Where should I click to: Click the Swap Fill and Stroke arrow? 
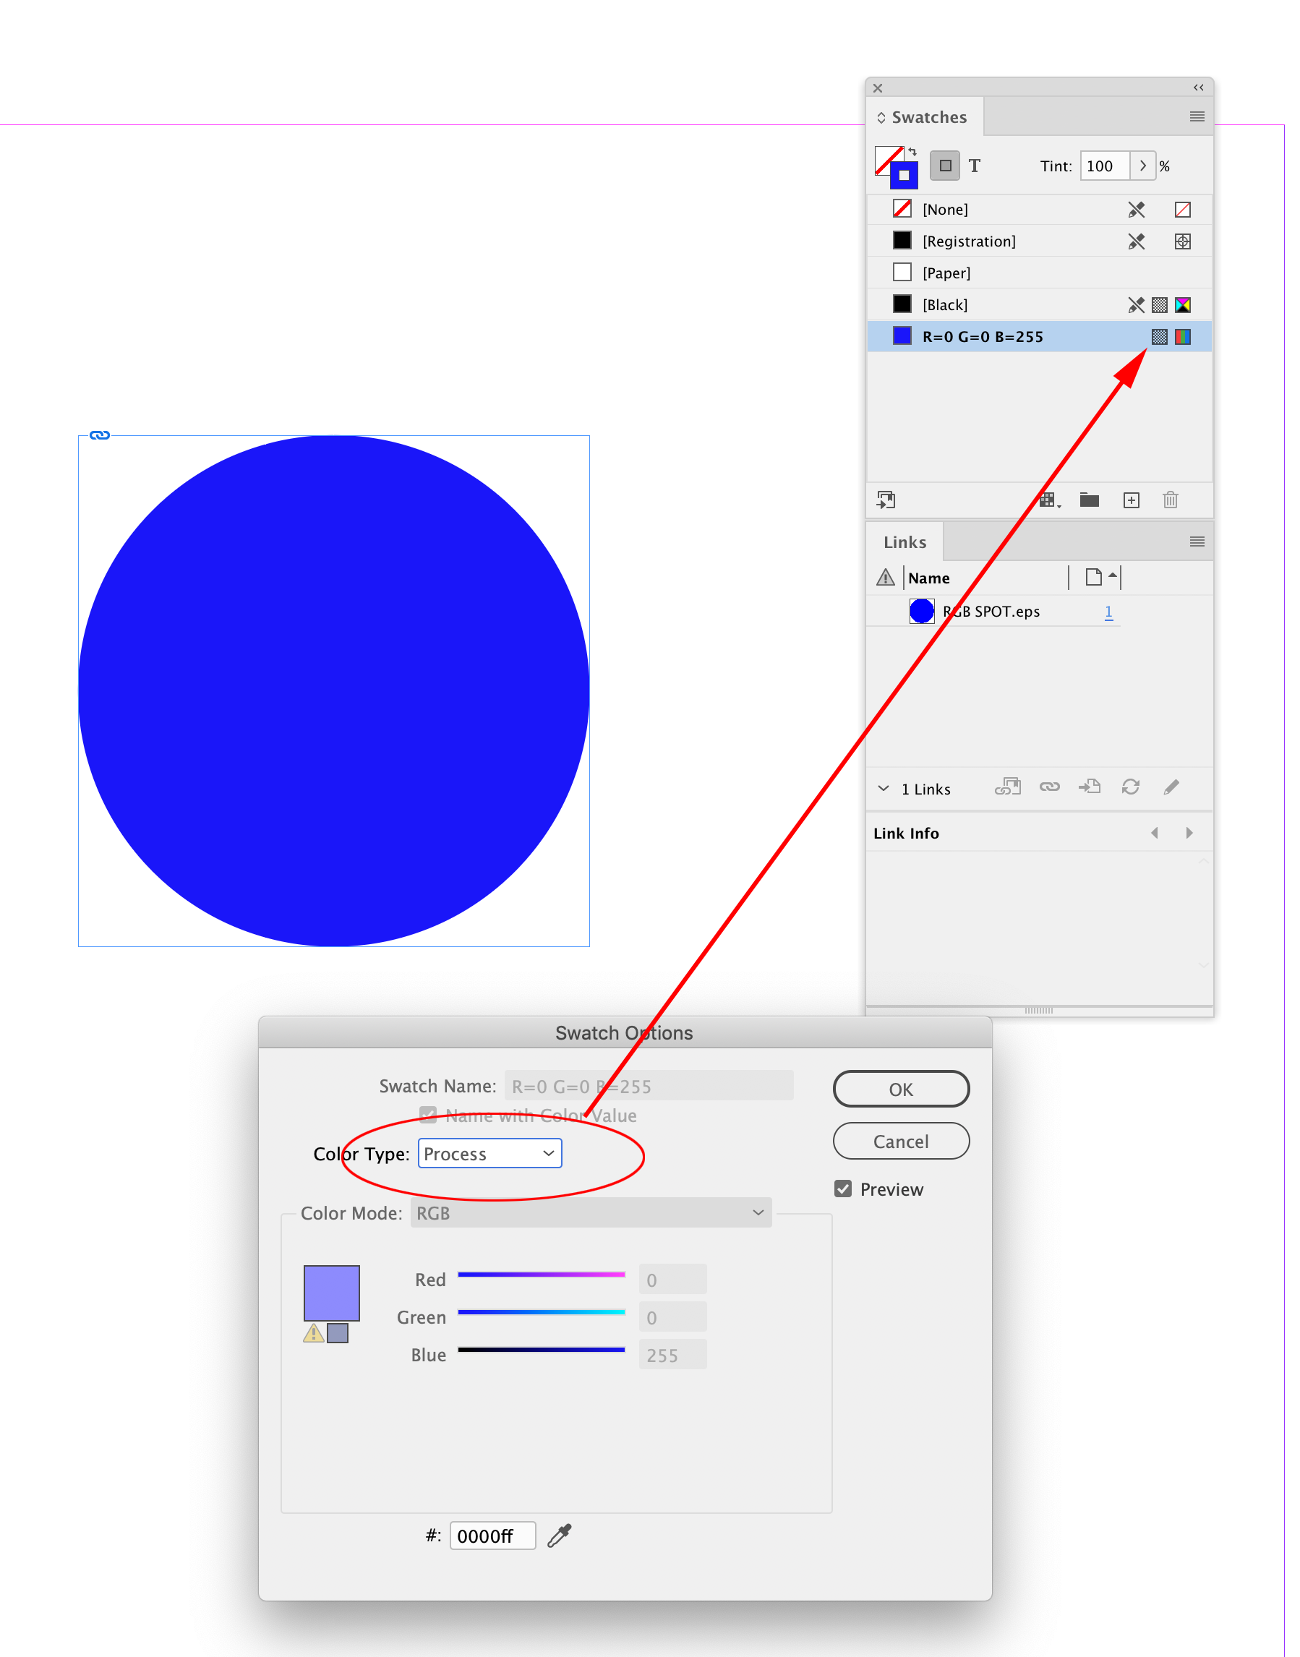click(x=912, y=152)
